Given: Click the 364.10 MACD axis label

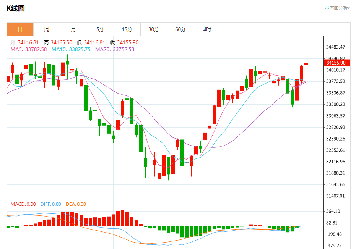Looking at the screenshot, I should coord(333,211).
